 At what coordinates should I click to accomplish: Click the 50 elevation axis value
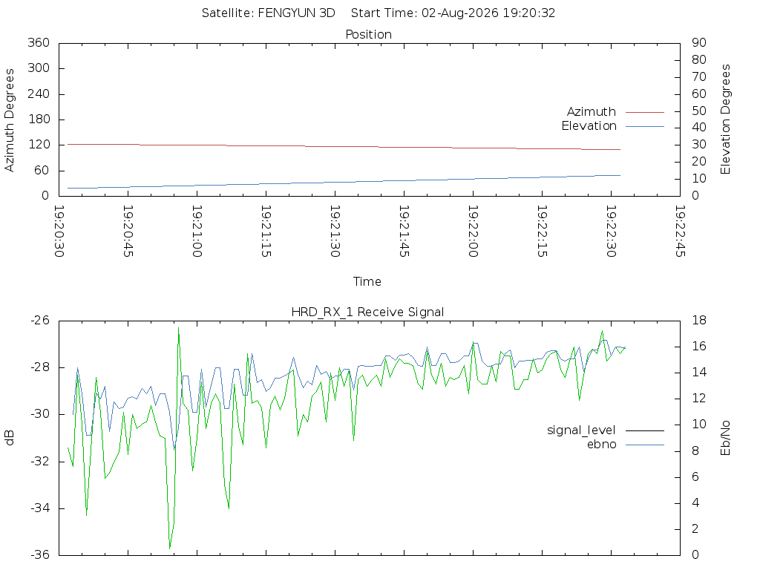699,111
